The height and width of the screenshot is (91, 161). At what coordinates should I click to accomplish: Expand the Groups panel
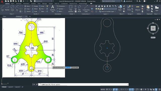click(131, 14)
